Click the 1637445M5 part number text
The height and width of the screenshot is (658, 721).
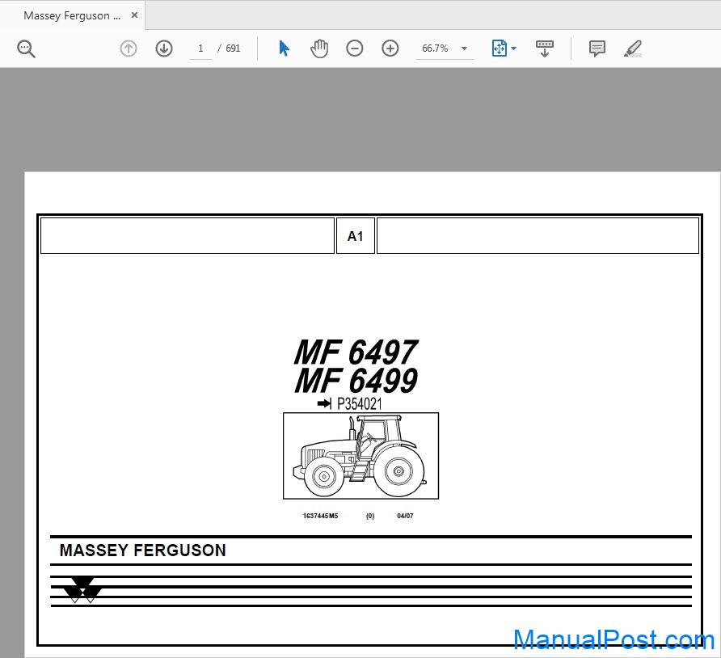(x=321, y=516)
